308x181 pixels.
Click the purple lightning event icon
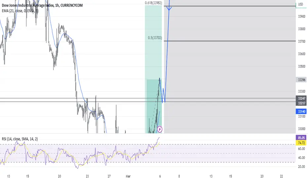160,129
